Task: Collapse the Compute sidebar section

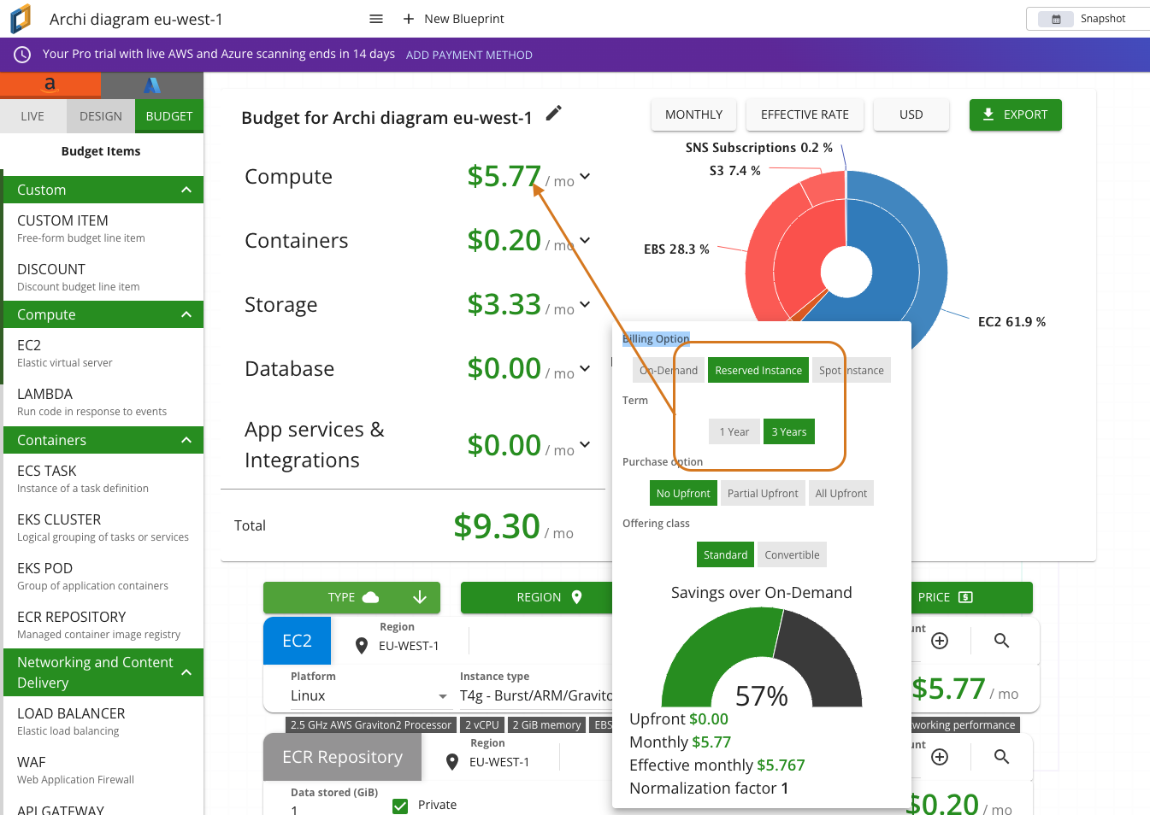Action: (186, 314)
